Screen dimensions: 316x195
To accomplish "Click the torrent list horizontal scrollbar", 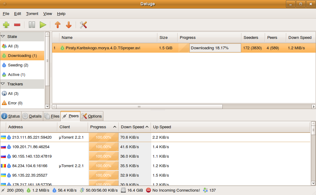I will click(139, 107).
